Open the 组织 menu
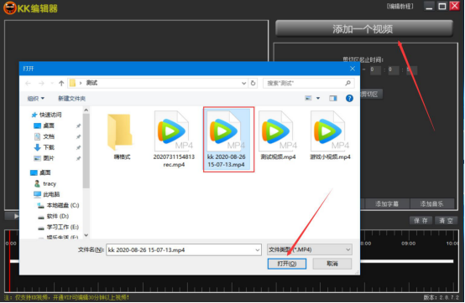This screenshot has height=303, width=465. (36, 99)
